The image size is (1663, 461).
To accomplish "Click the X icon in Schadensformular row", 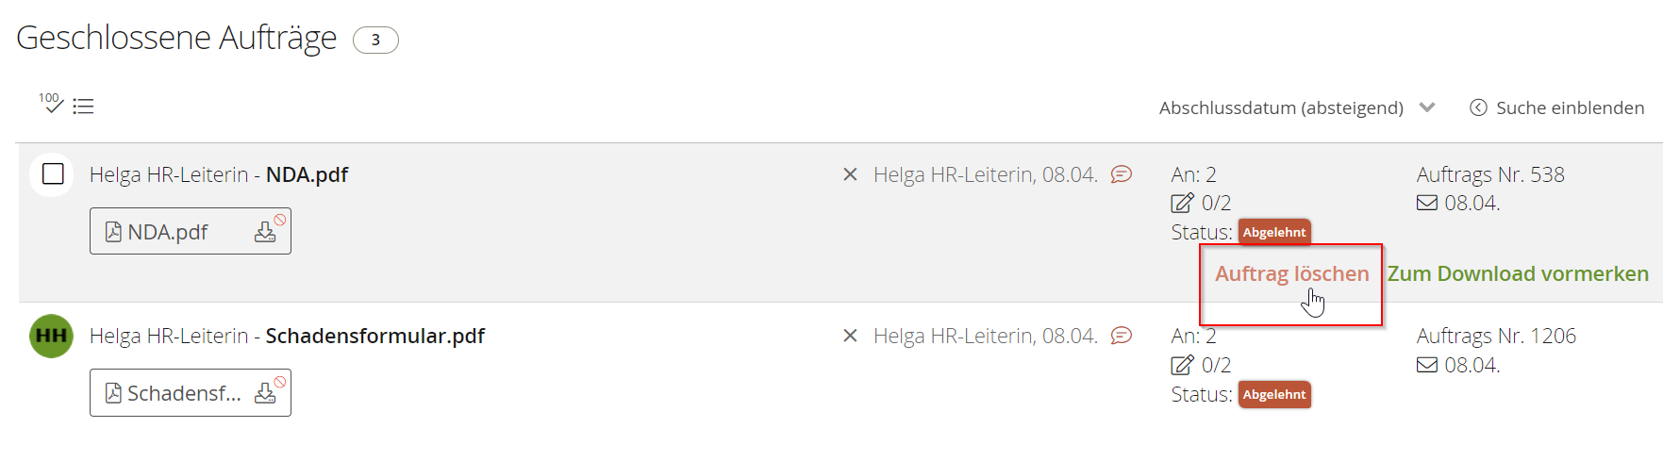I will (850, 336).
